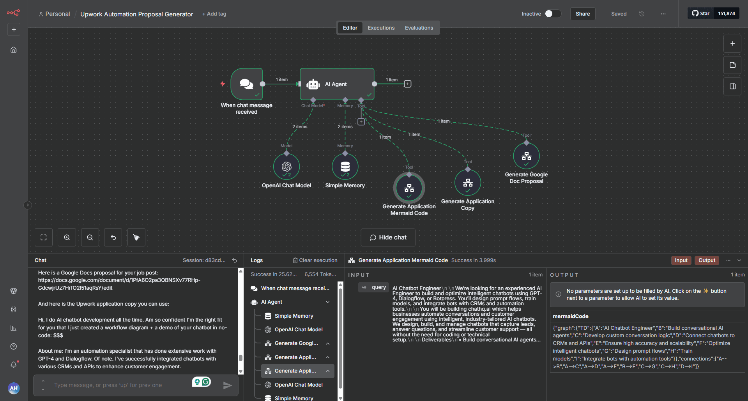Open the help question mark icon
The width and height of the screenshot is (748, 401).
coord(14,346)
